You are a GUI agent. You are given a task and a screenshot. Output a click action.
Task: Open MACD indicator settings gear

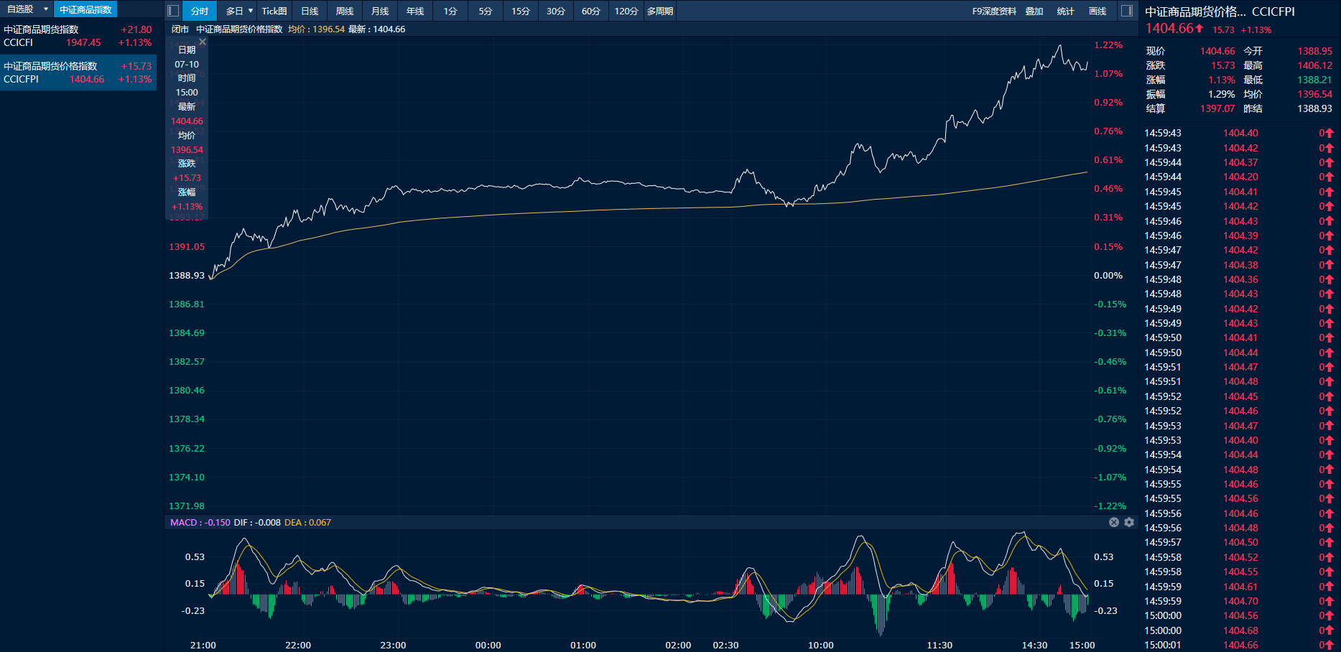[1129, 522]
